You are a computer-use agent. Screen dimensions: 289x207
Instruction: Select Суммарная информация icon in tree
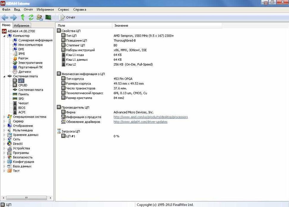[15, 40]
